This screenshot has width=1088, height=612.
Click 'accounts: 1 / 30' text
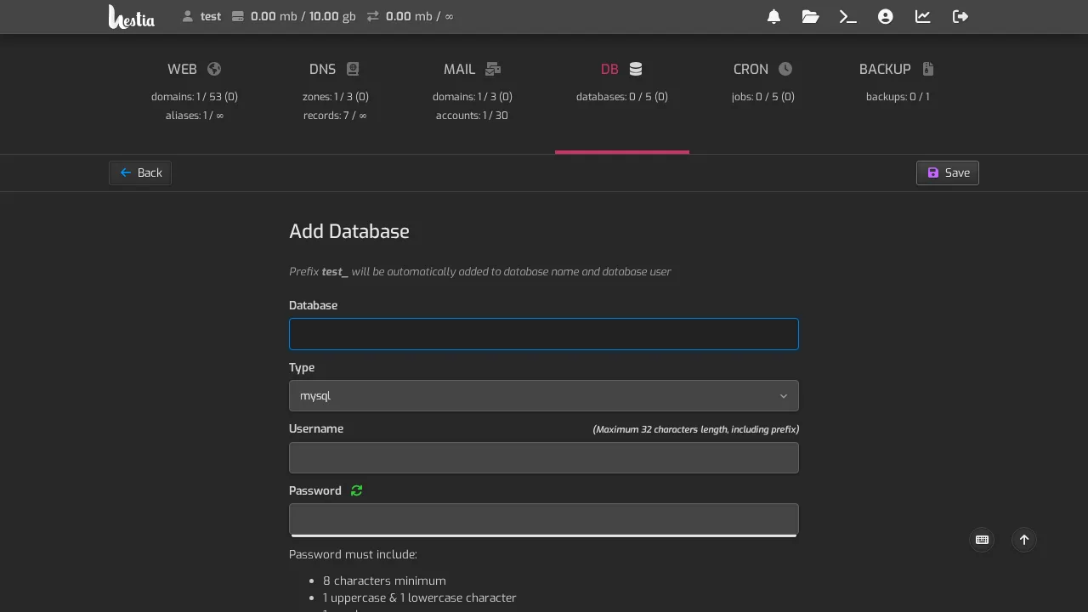(472, 116)
